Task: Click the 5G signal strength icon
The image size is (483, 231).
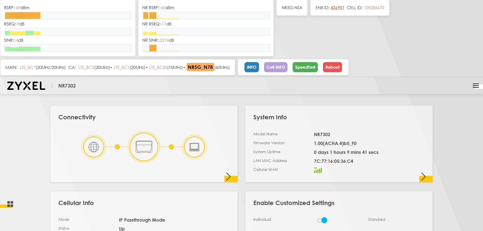Action: pyautogui.click(x=318, y=170)
